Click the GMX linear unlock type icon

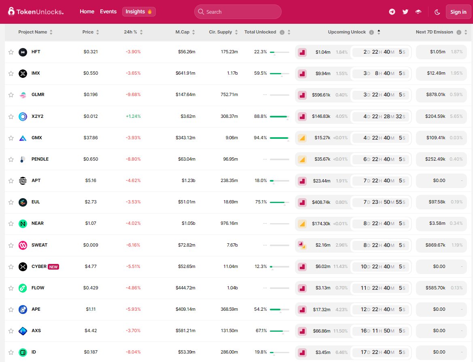pos(302,138)
